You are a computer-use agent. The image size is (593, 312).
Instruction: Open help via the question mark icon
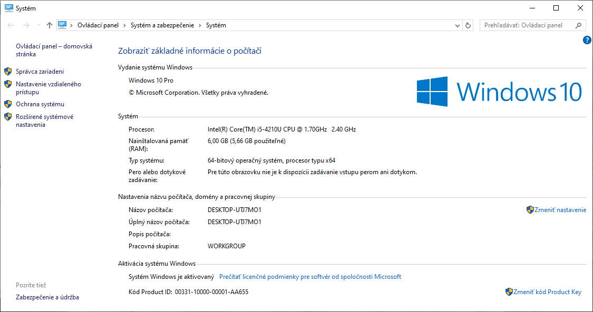[587, 39]
